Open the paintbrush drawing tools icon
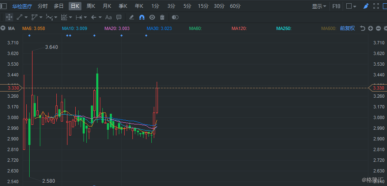The image size is (387, 186). coord(366,6)
